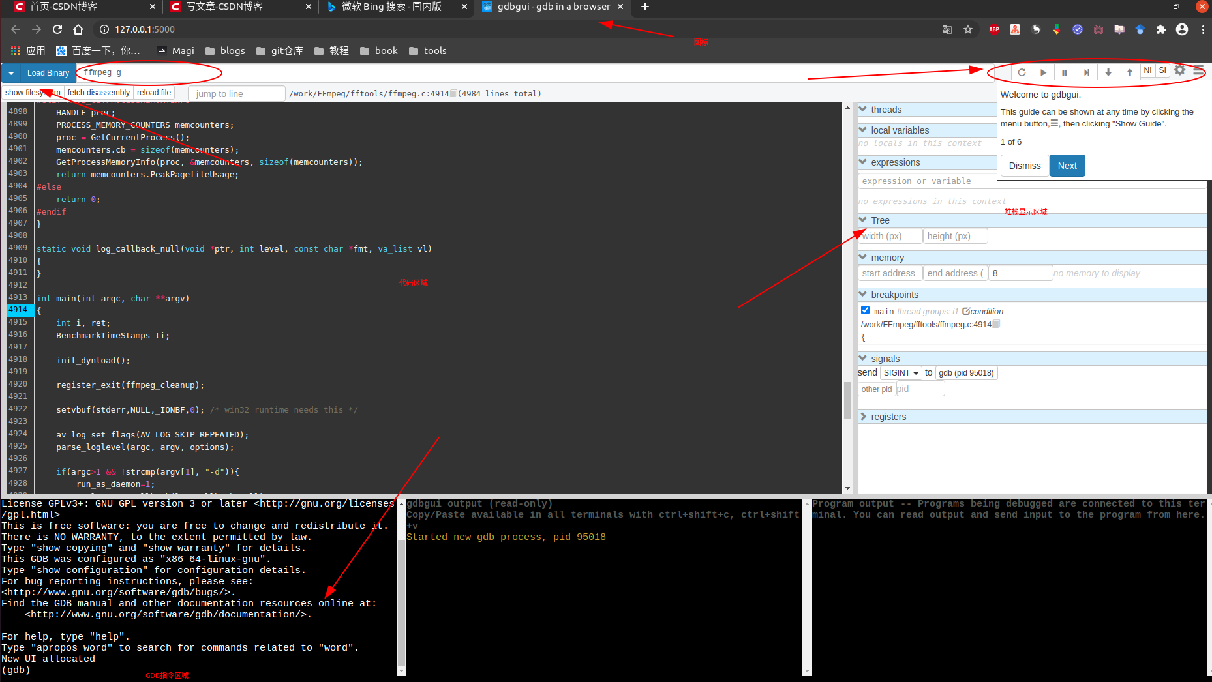The image size is (1212, 682).
Task: Open the gdbgui settings gear
Action: (1179, 71)
